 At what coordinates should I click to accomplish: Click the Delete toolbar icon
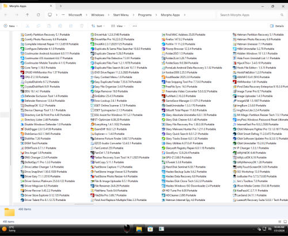[x=82, y=26]
